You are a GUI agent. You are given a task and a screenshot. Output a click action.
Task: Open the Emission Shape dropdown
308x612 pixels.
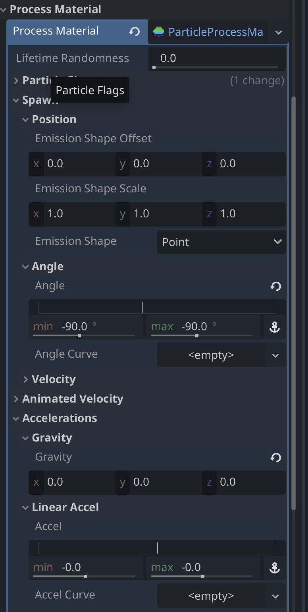click(x=221, y=242)
